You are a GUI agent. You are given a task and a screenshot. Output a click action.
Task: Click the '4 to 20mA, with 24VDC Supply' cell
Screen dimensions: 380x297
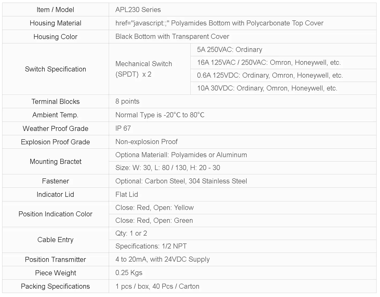pyautogui.click(x=163, y=260)
